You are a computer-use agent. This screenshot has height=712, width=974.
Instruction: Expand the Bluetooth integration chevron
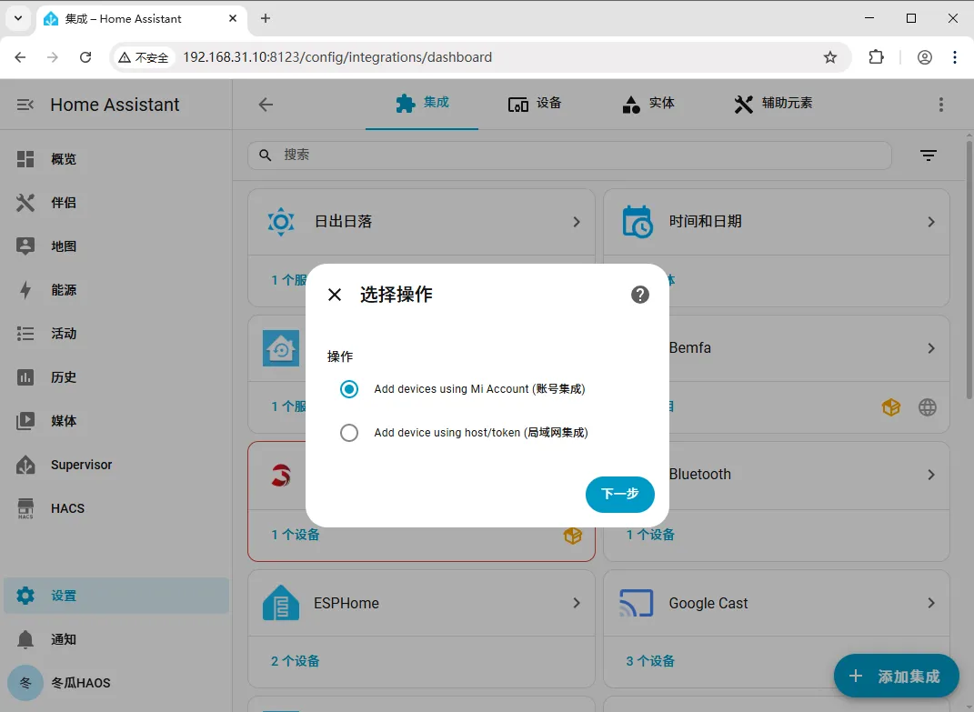coord(931,475)
